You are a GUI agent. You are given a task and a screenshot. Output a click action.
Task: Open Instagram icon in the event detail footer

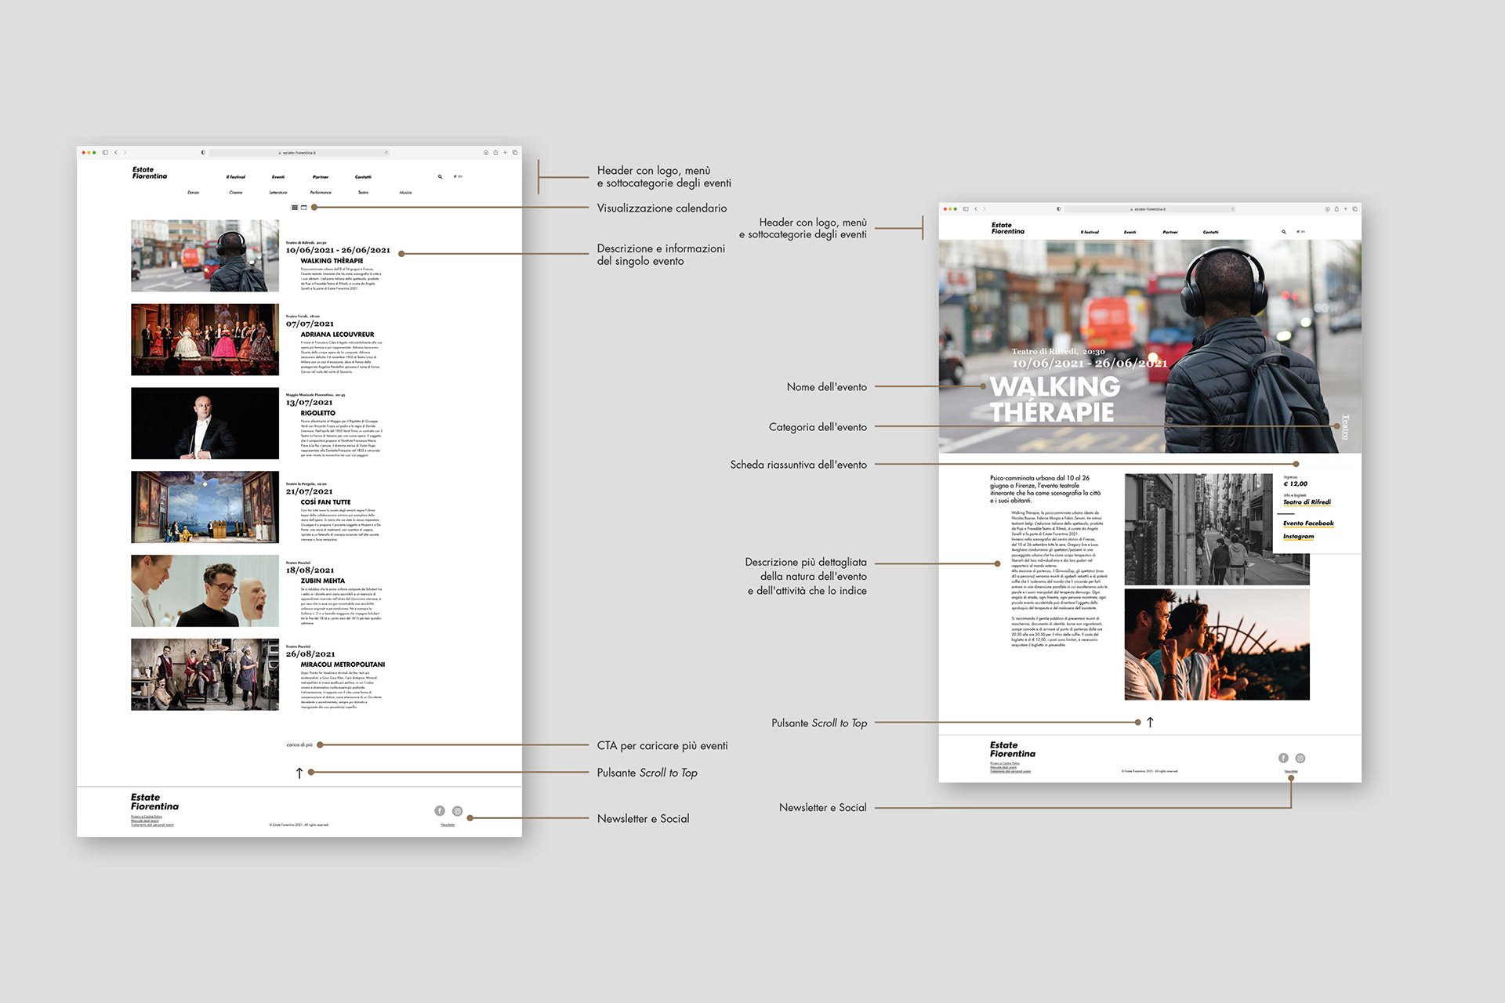pyautogui.click(x=1300, y=758)
